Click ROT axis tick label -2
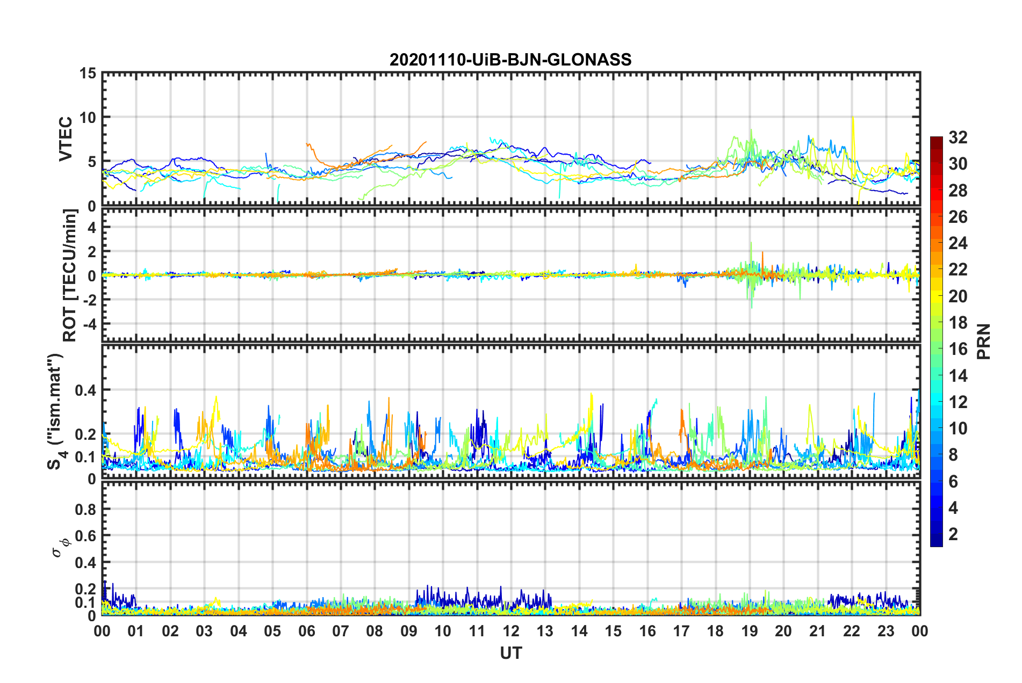The width and height of the screenshot is (1022, 683). point(91,300)
